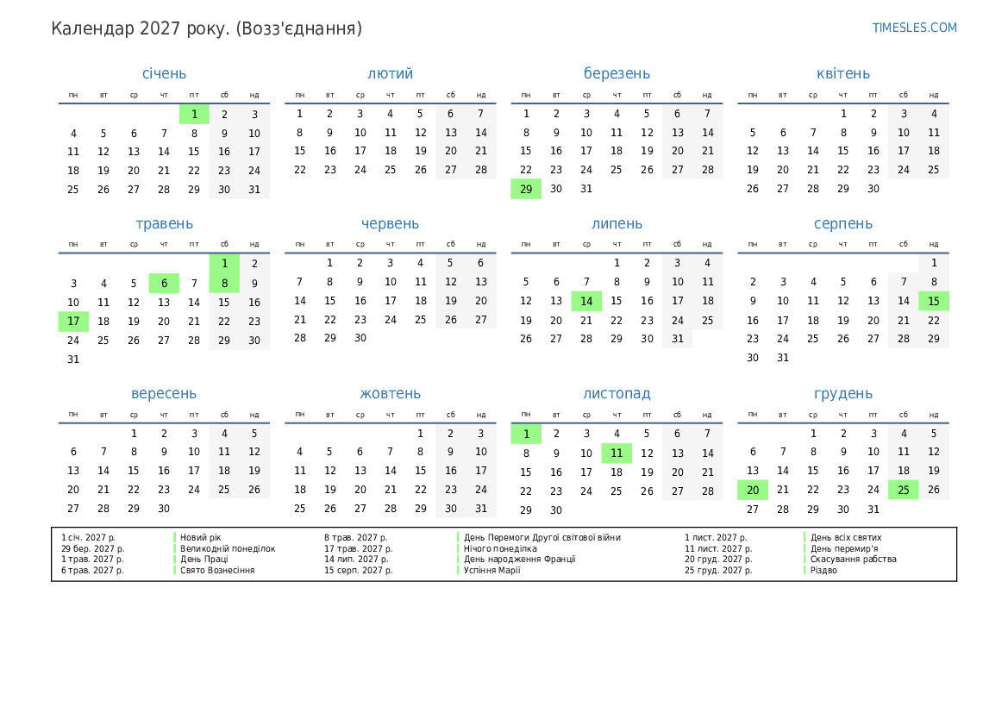
Task: Click 'День Перемоги Другої світової війни' entry
Action: tap(542, 537)
